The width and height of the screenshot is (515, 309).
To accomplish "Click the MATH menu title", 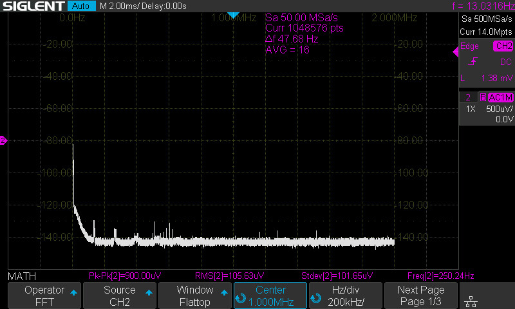I will (x=22, y=276).
